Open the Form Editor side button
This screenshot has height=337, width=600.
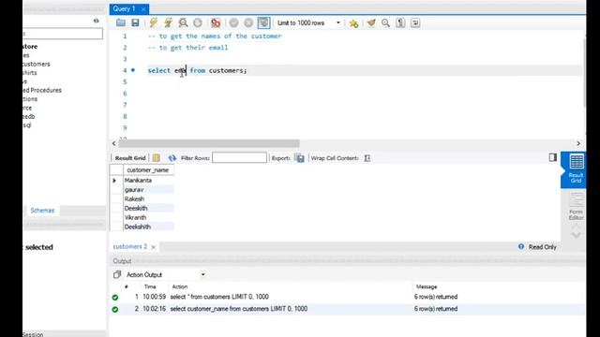pos(576,206)
